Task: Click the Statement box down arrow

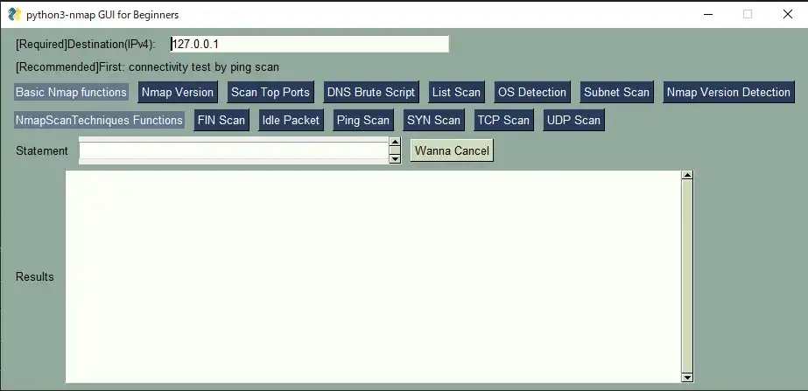Action: 395,159
